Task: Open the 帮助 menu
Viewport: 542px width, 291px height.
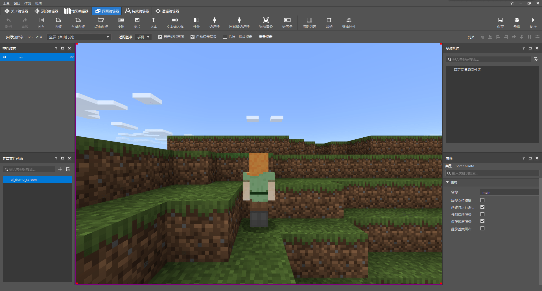Action: (38, 3)
